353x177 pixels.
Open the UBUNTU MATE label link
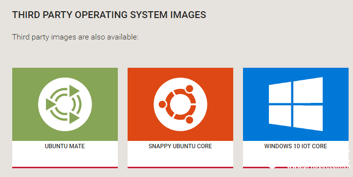pos(65,146)
